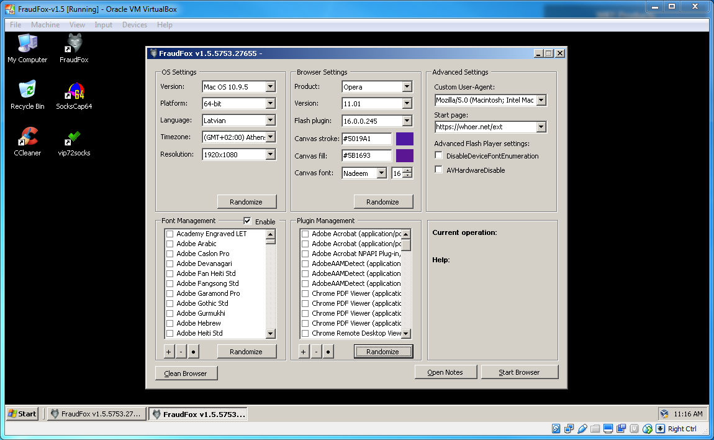This screenshot has height=440, width=714.
Task: Check AVHardwareDisable option
Action: [438, 170]
